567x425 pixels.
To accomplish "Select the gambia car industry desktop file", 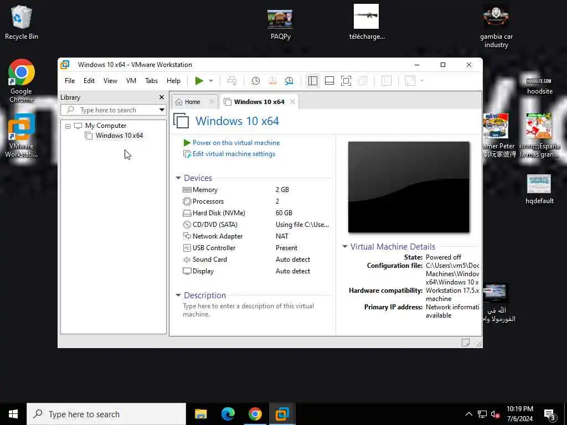I will [496, 27].
